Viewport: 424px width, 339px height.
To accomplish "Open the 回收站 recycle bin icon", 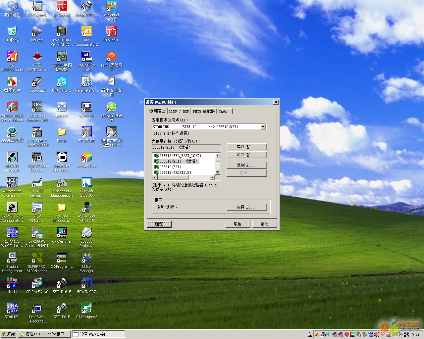I will pyautogui.click(x=12, y=34).
